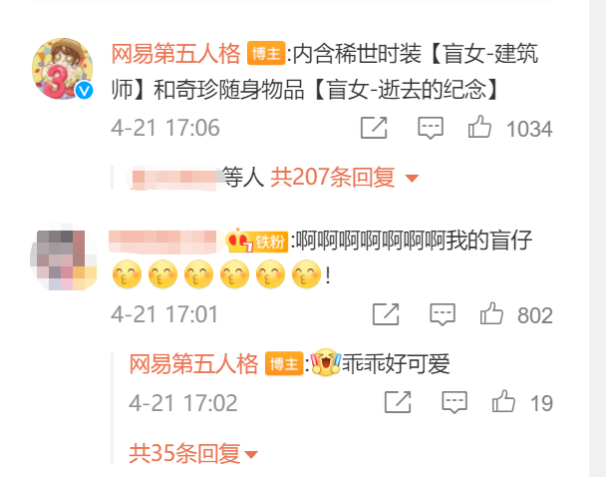The width and height of the screenshot is (606, 477).
Task: Share the 4-21 17:06 comment
Action: [374, 128]
